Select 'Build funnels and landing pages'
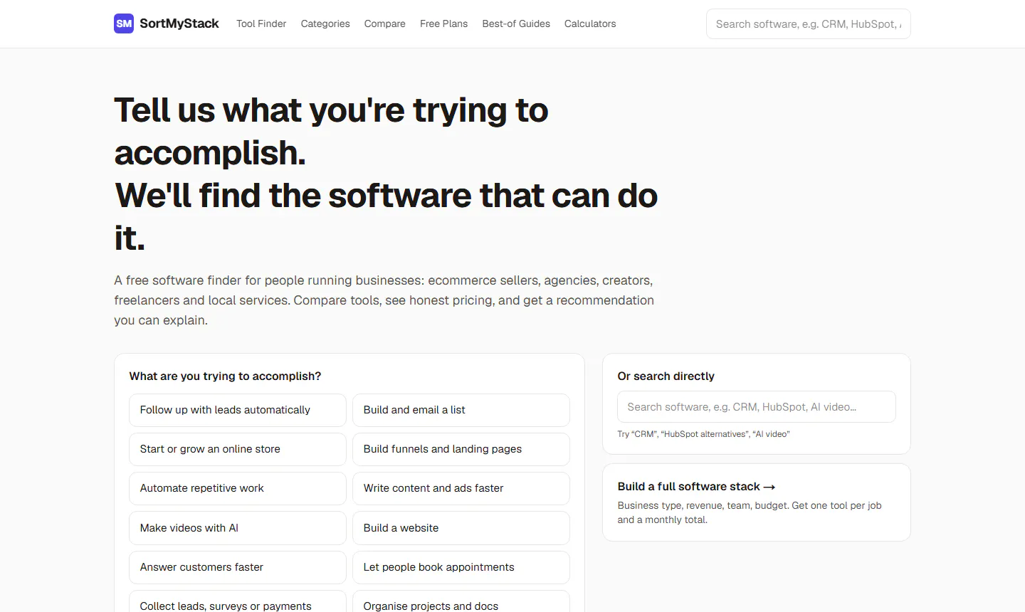The width and height of the screenshot is (1025, 612). (x=461, y=449)
